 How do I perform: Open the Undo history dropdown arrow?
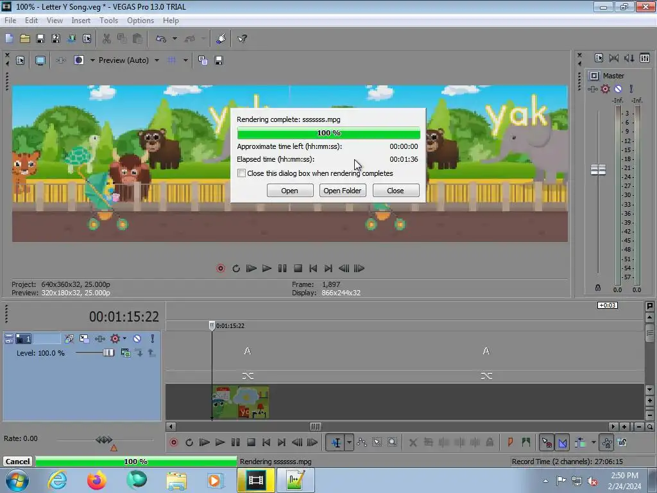coord(175,39)
